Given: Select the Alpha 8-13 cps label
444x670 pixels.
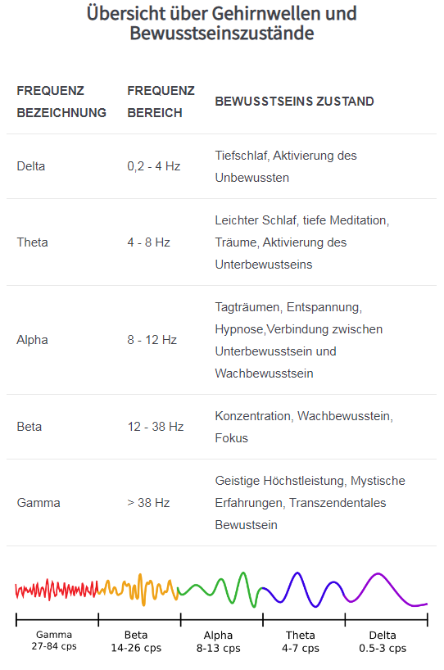Looking at the screenshot, I should pyautogui.click(x=219, y=641).
